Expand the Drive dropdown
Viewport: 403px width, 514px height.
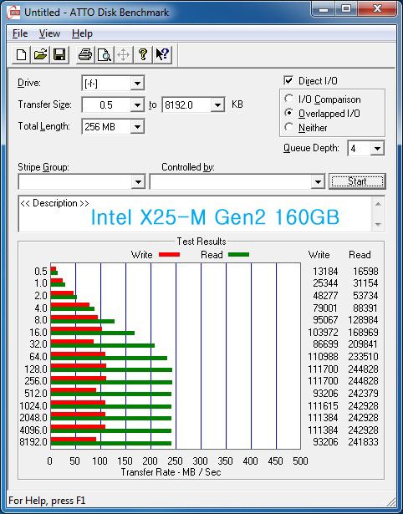[x=137, y=84]
